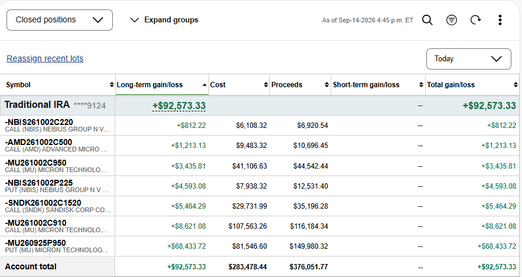Click proceeds value $12,531.40
Screen dimensions: 522x277
pos(311,186)
